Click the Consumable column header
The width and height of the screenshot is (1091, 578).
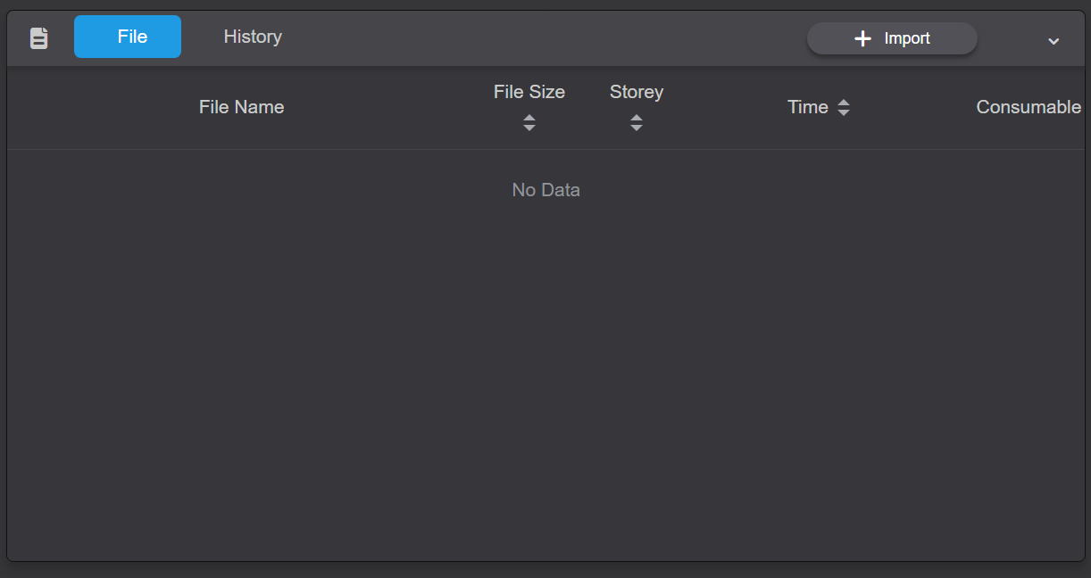1029,107
